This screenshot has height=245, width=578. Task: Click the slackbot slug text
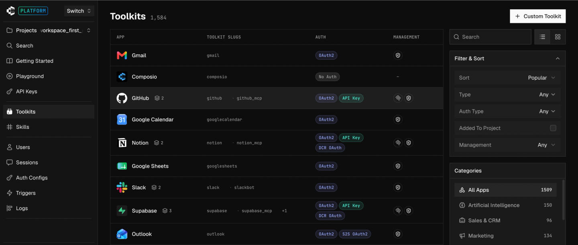coord(244,187)
